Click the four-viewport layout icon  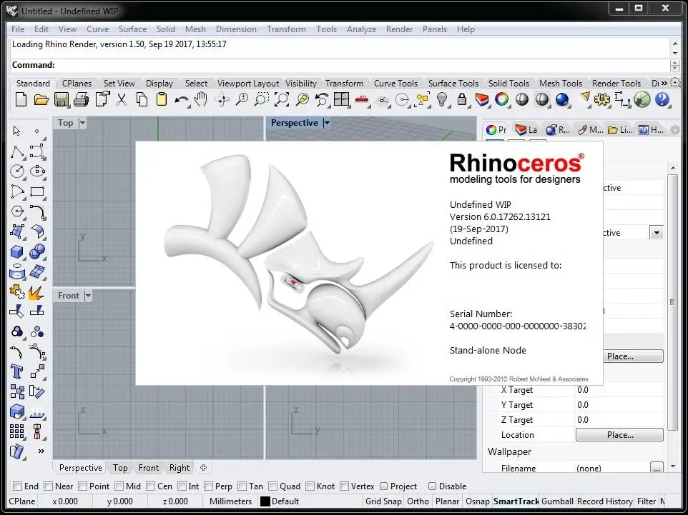click(x=341, y=99)
